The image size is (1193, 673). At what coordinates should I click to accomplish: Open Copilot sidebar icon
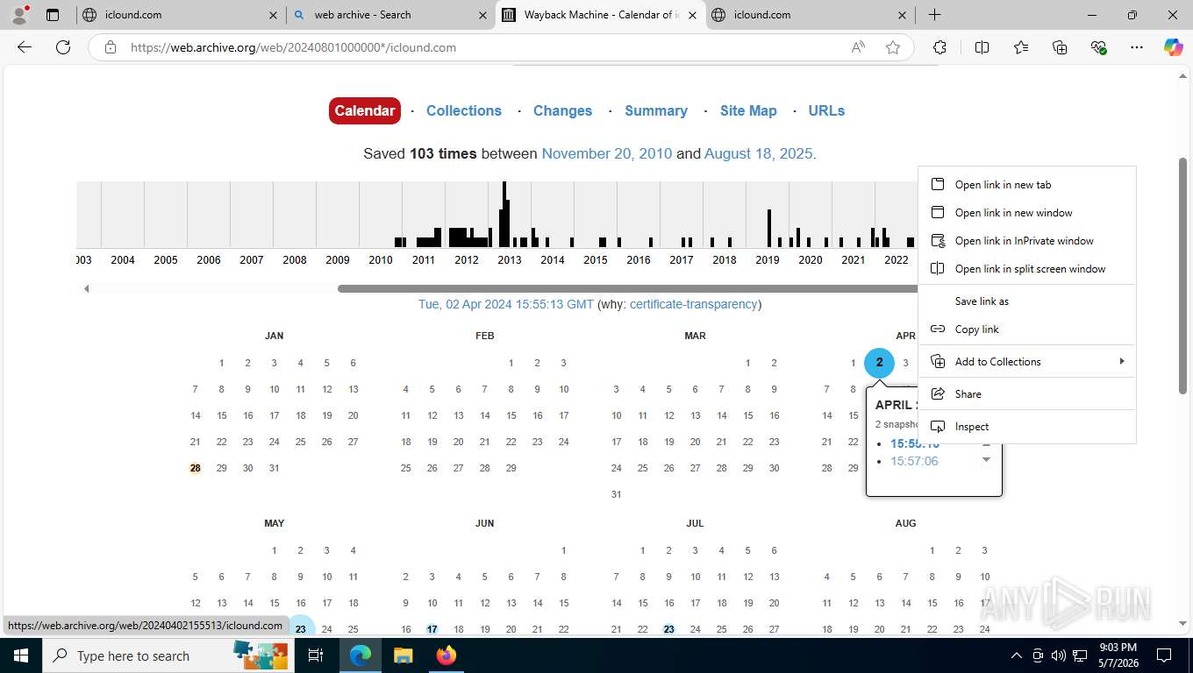point(1174,47)
